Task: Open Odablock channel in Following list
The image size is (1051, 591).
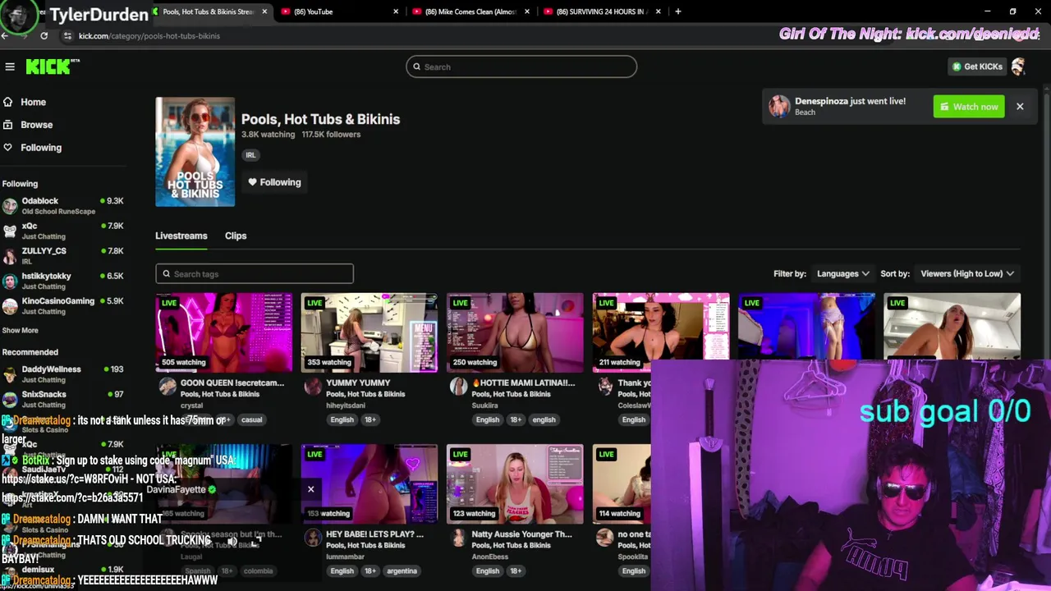Action: click(62, 205)
